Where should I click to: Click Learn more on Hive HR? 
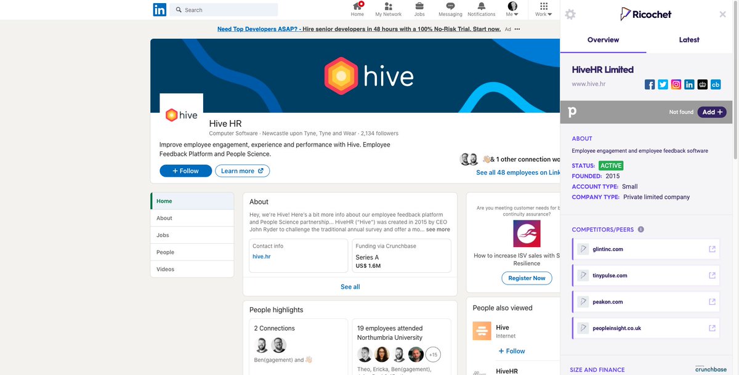242,171
